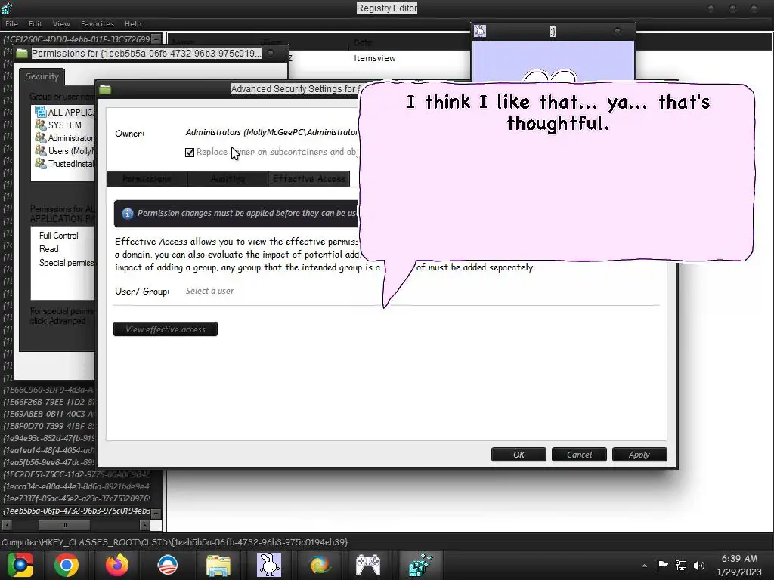
Task: Click the bunny application taskbar icon
Action: (x=269, y=565)
